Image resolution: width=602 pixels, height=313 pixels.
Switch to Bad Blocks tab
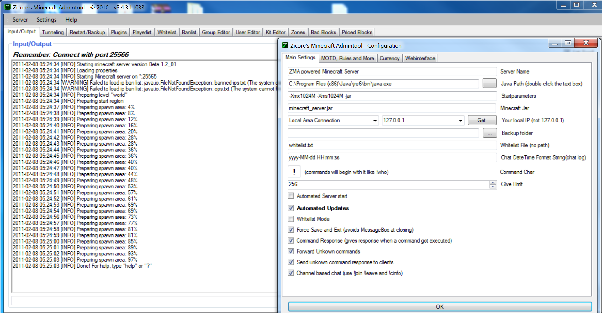click(x=323, y=32)
